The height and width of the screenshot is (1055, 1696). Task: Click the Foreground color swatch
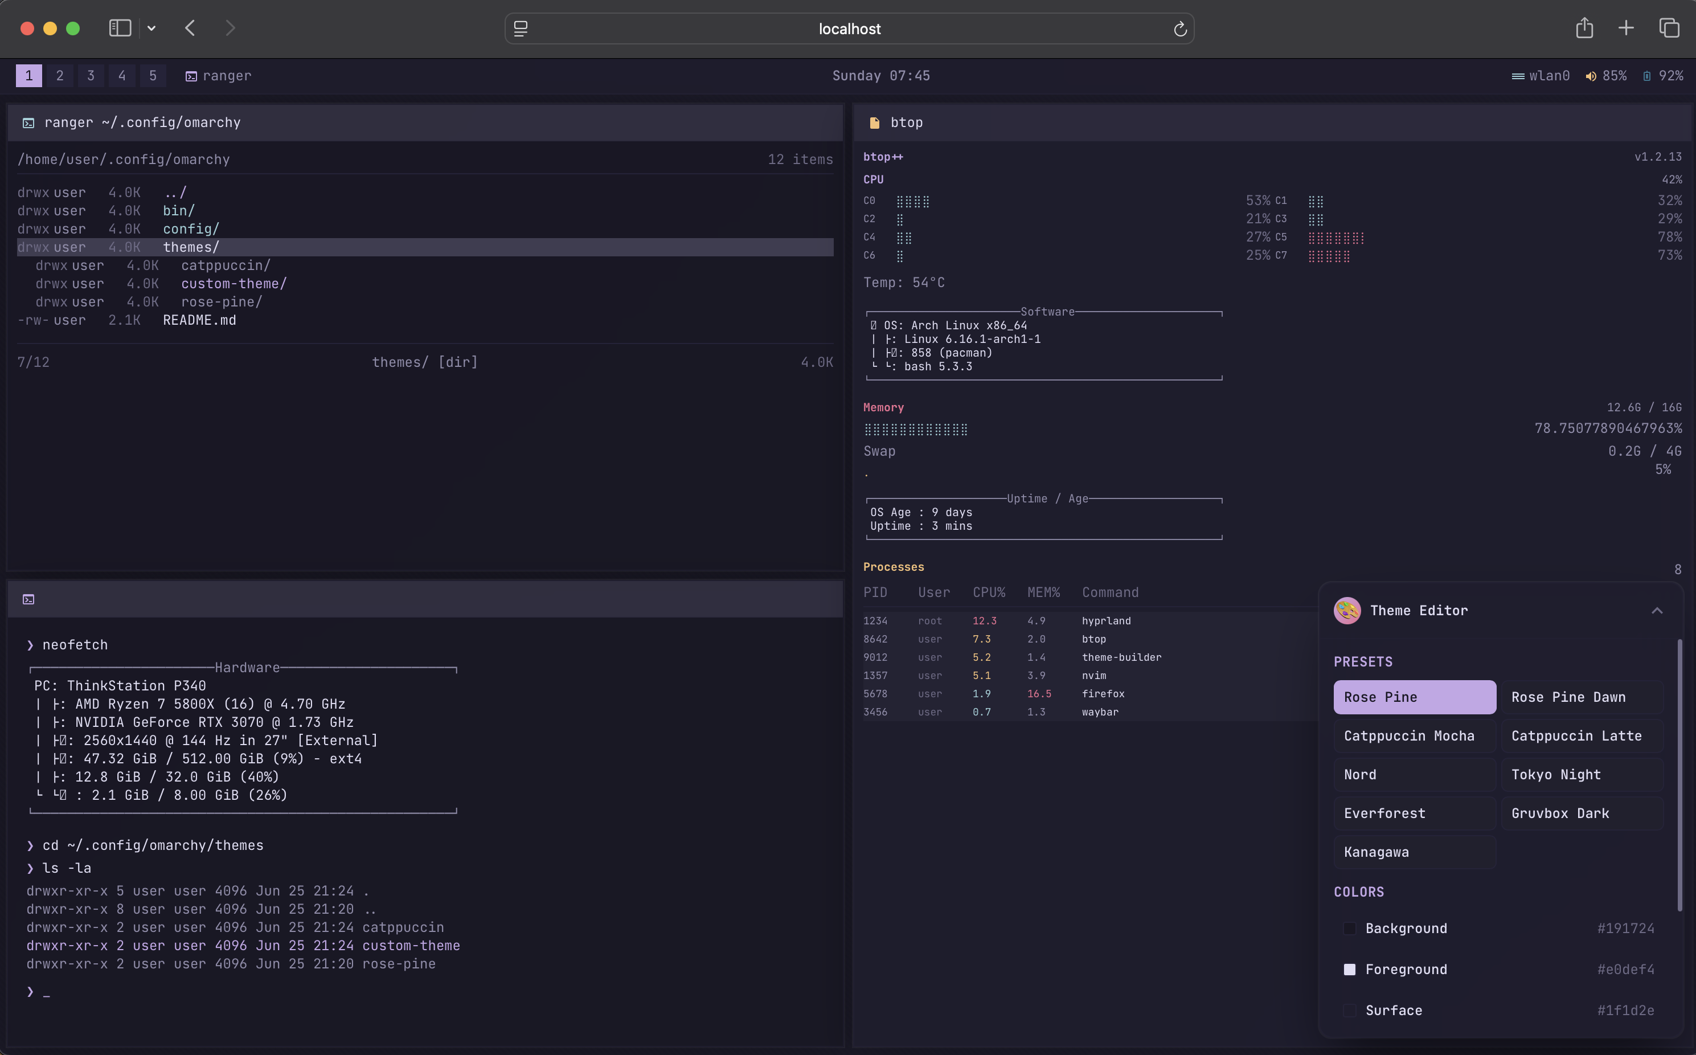pyautogui.click(x=1349, y=969)
